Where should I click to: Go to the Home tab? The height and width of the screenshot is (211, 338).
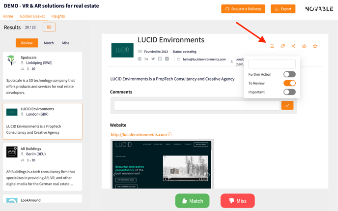pyautogui.click(x=8, y=16)
